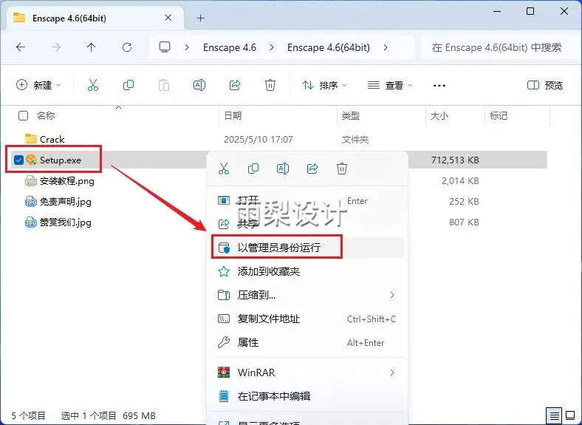Open new tab with plus button
This screenshot has height=425, width=582.
(200, 18)
